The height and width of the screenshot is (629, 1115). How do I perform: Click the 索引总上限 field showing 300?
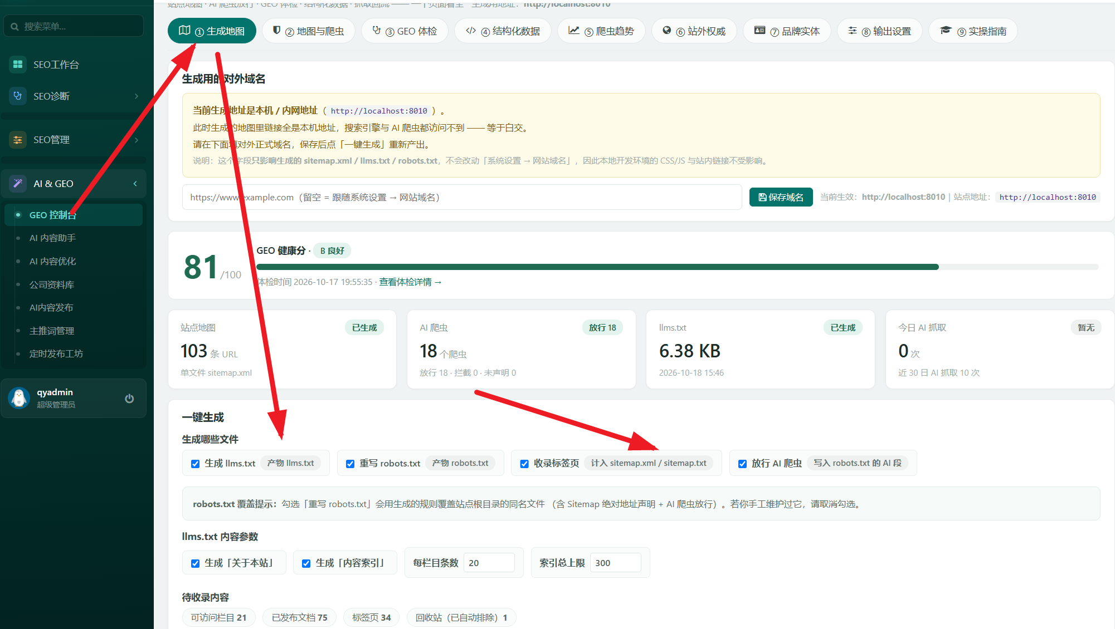pyautogui.click(x=615, y=563)
